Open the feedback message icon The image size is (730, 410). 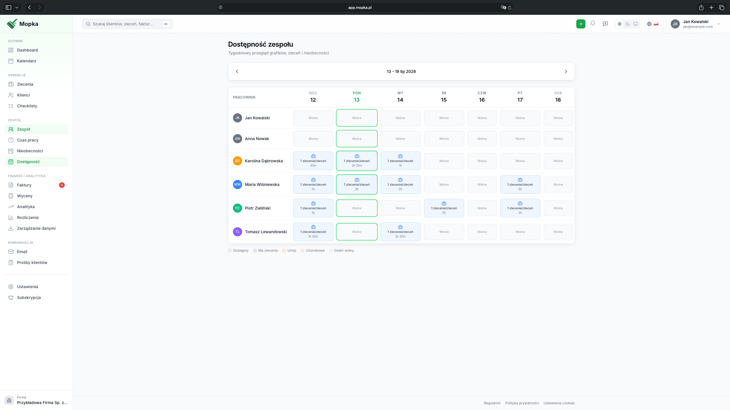605,24
